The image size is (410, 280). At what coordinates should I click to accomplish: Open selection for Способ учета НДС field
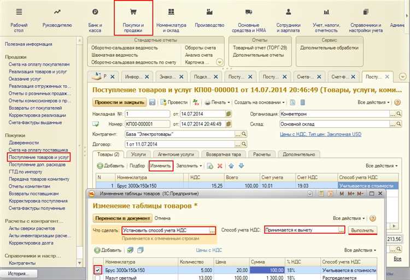(341, 230)
